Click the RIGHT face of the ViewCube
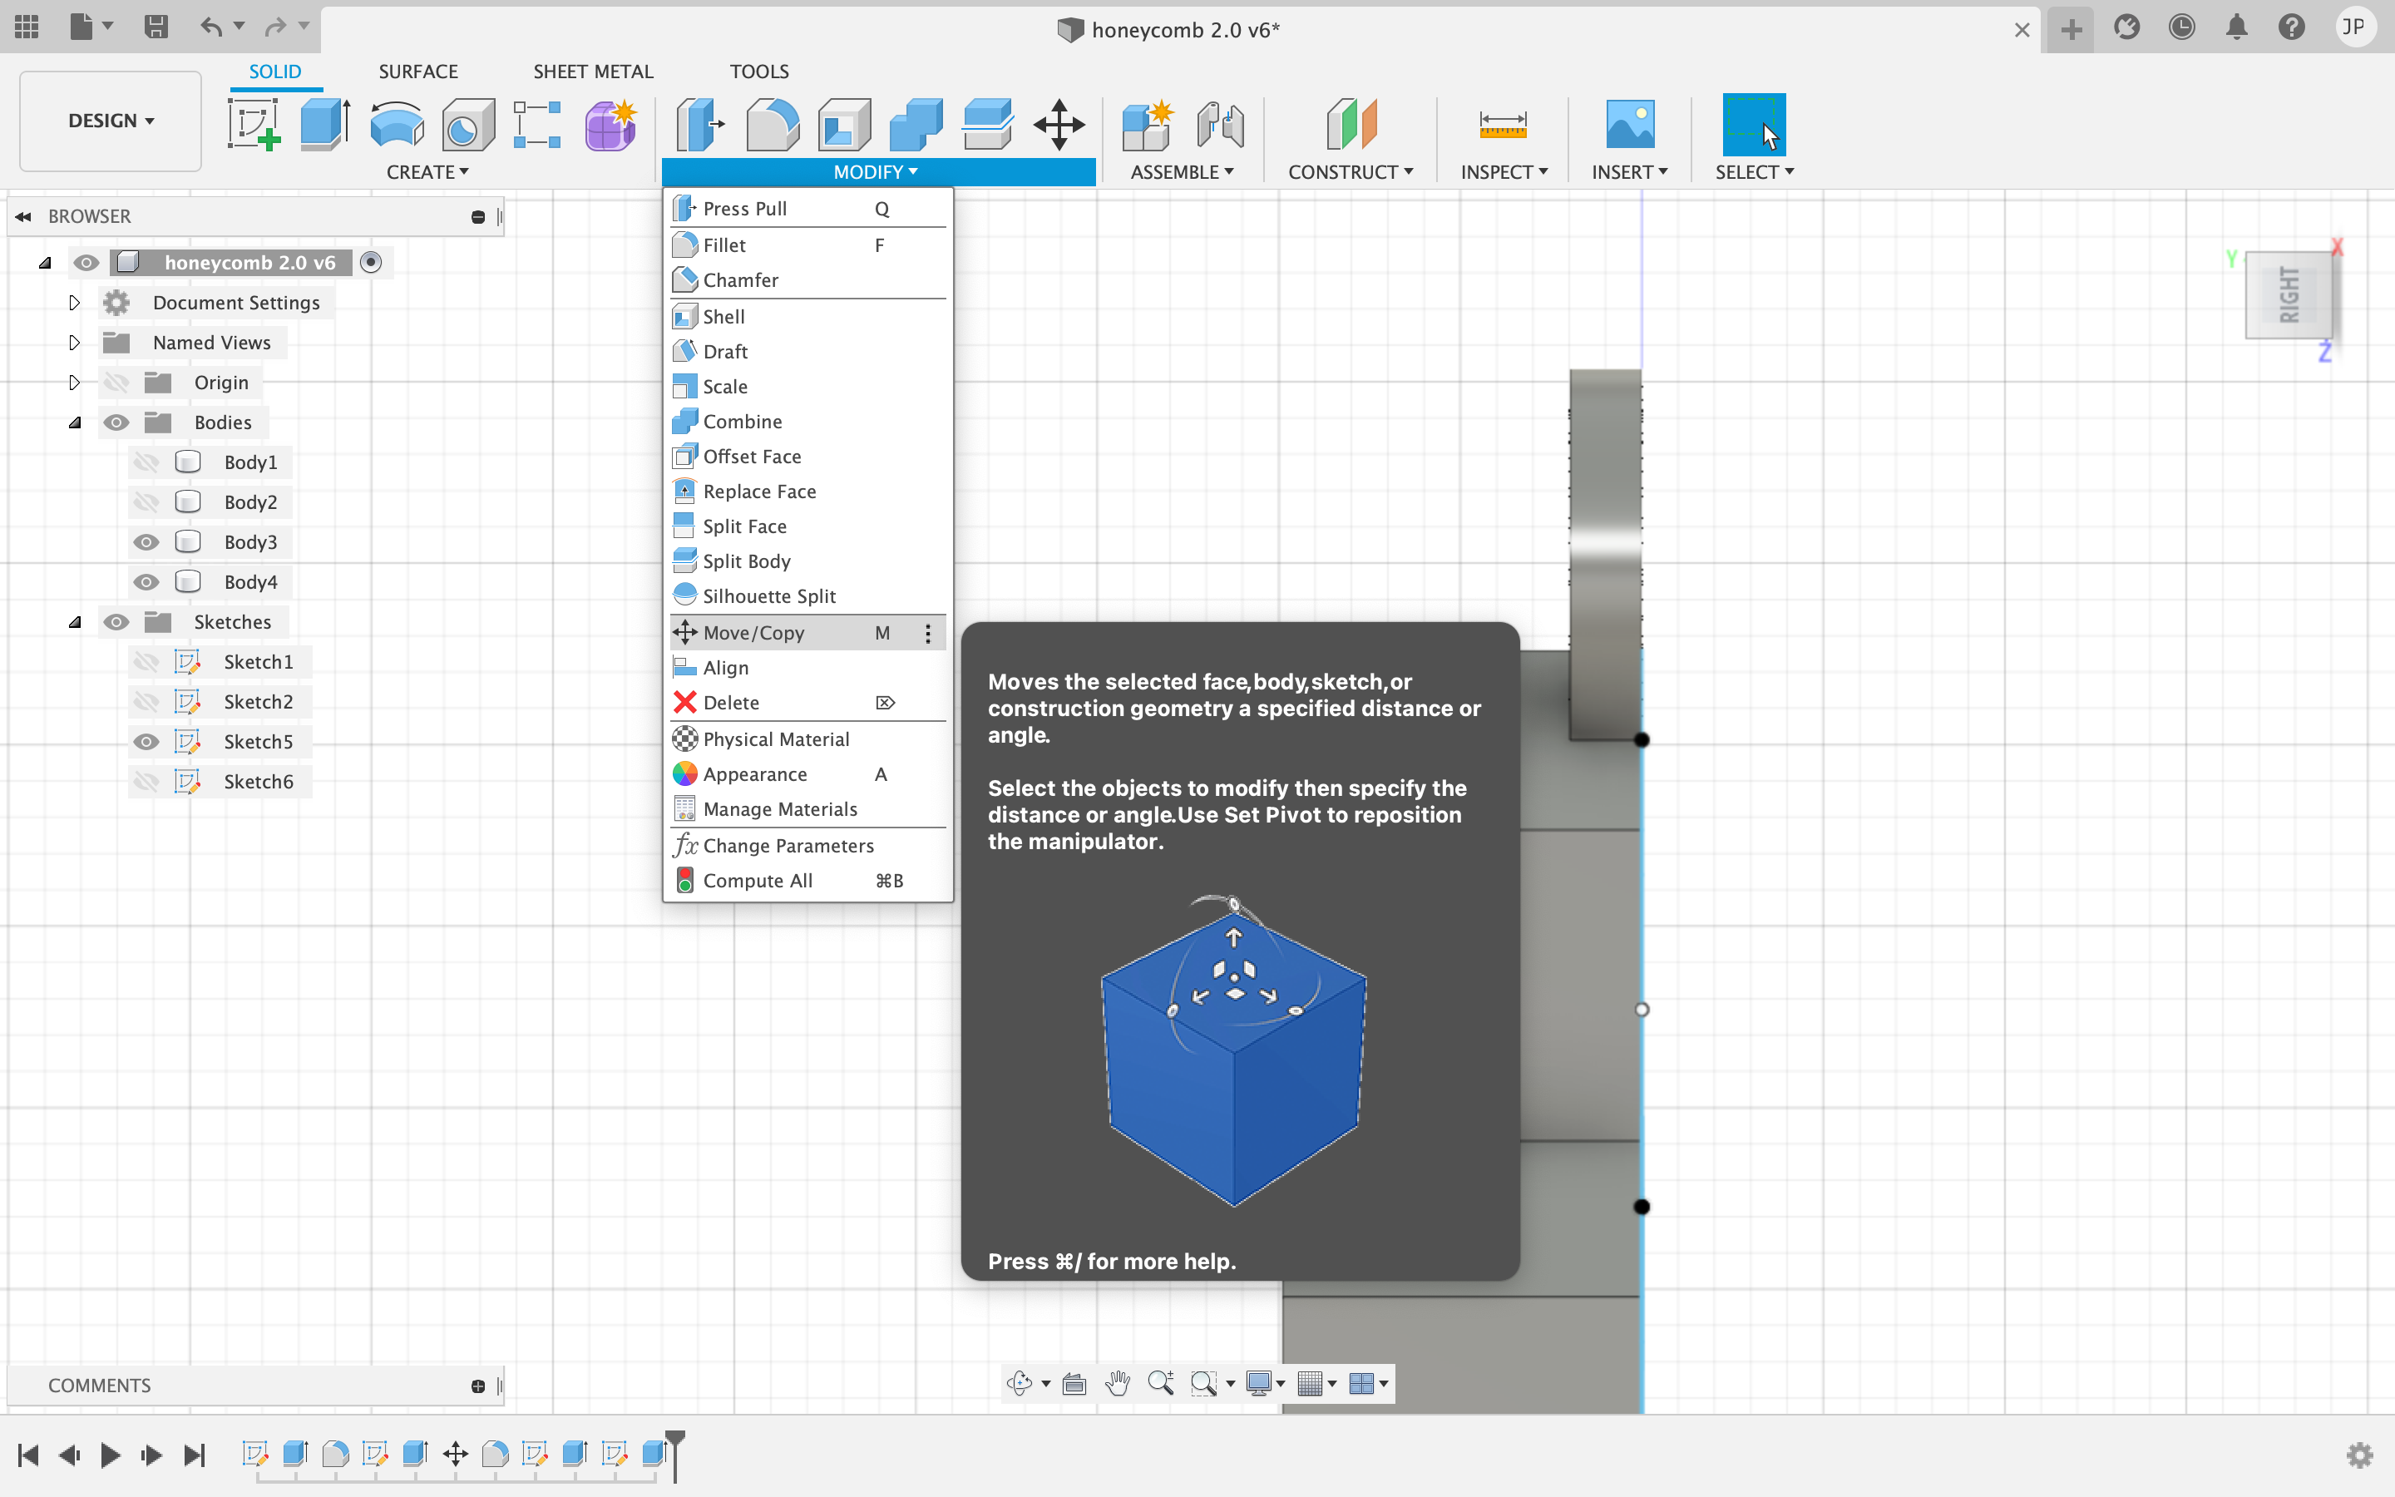This screenshot has height=1497, width=2395. pyautogui.click(x=2289, y=295)
